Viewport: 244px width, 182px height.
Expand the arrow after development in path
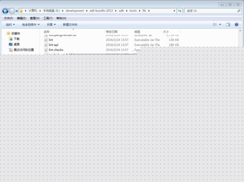[x=87, y=11]
